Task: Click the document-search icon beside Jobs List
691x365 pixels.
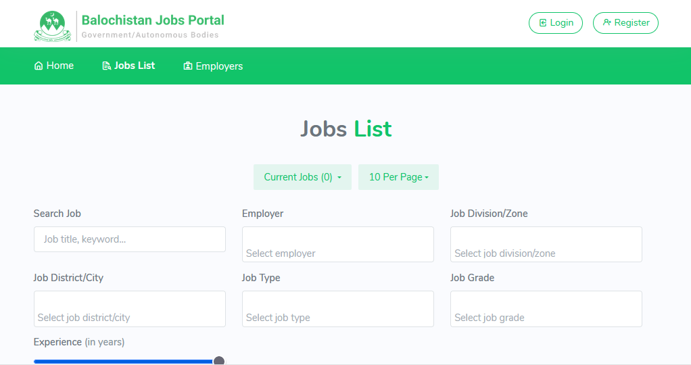Action: (x=106, y=66)
